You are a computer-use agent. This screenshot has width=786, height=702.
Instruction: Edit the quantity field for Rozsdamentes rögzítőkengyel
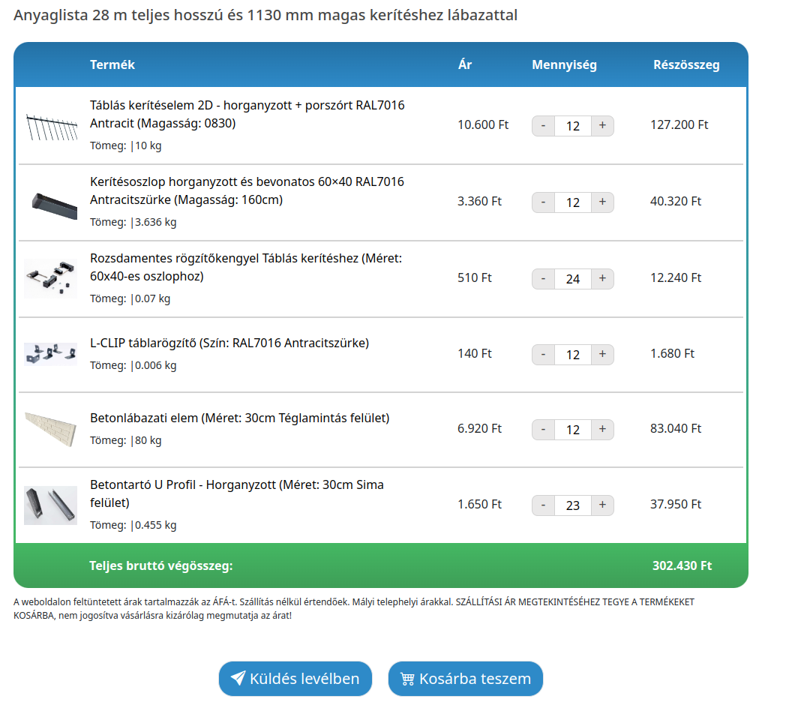(573, 279)
